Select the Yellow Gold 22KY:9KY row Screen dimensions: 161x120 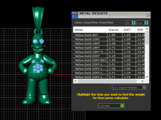click(109, 60)
